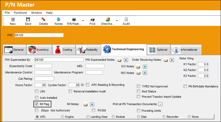Image resolution: width=221 pixels, height=122 pixels.
Task: Click the MEL input field
Action: point(95,66)
